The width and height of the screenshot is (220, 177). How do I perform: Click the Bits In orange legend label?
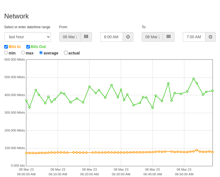[15, 47]
